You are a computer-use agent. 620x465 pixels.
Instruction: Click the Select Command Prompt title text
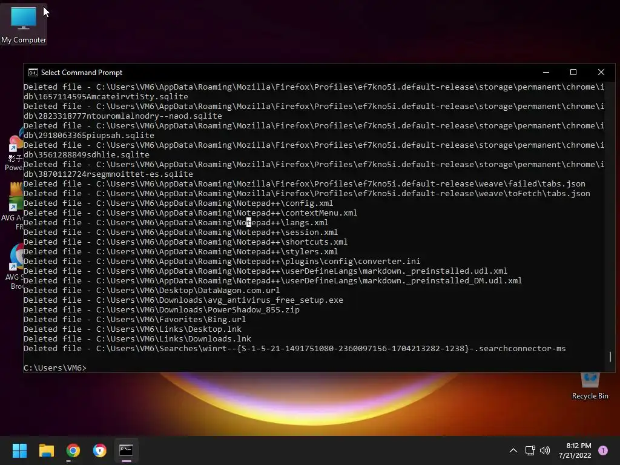pyautogui.click(x=82, y=73)
